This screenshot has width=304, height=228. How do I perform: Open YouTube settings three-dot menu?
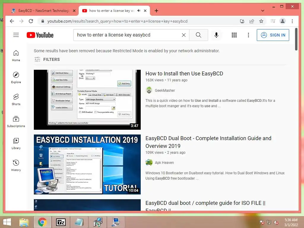tap(248, 35)
